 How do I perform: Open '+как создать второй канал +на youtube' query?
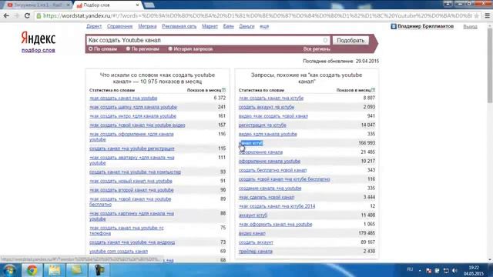coord(132,190)
